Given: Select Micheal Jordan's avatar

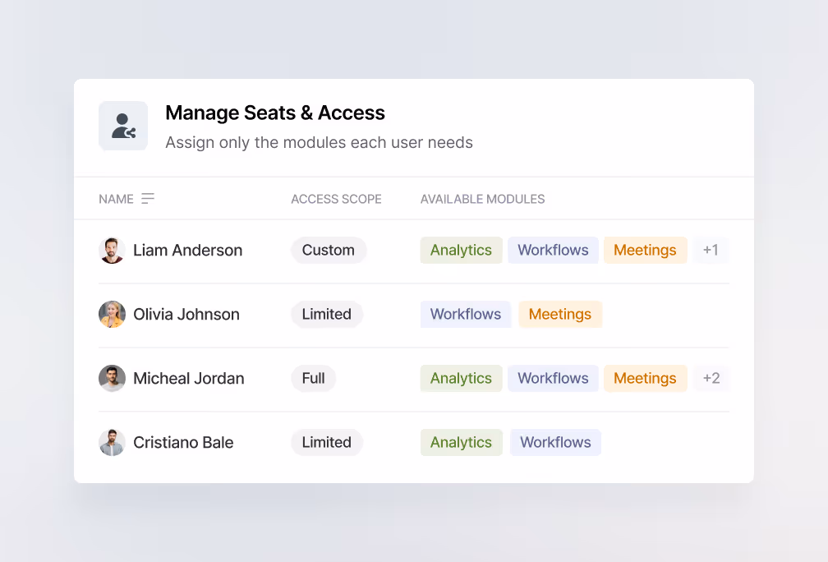Looking at the screenshot, I should tap(112, 379).
